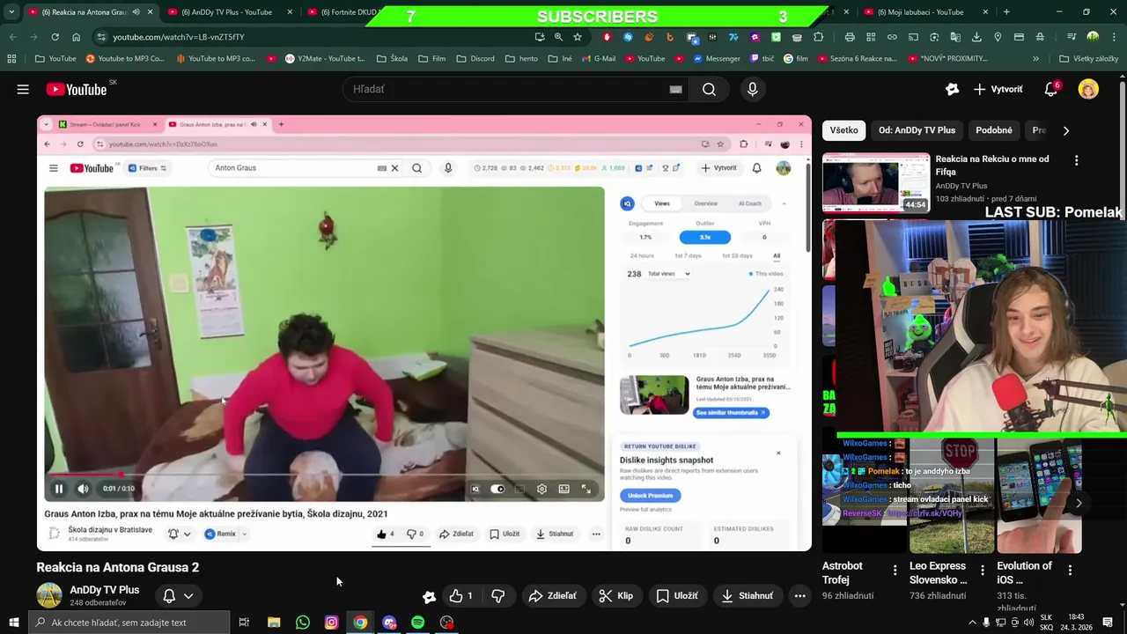Open the G-Mail bookmark
The width and height of the screenshot is (1127, 634).
(x=598, y=59)
